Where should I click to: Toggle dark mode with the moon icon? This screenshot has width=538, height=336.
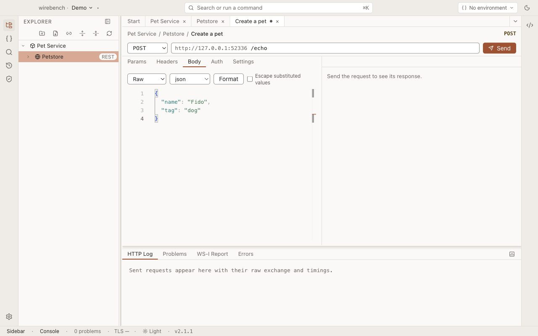coord(527,8)
